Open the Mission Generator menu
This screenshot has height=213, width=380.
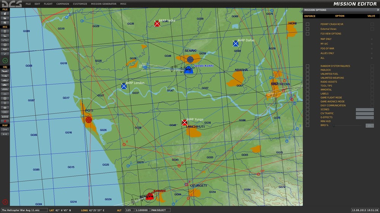(x=103, y=4)
